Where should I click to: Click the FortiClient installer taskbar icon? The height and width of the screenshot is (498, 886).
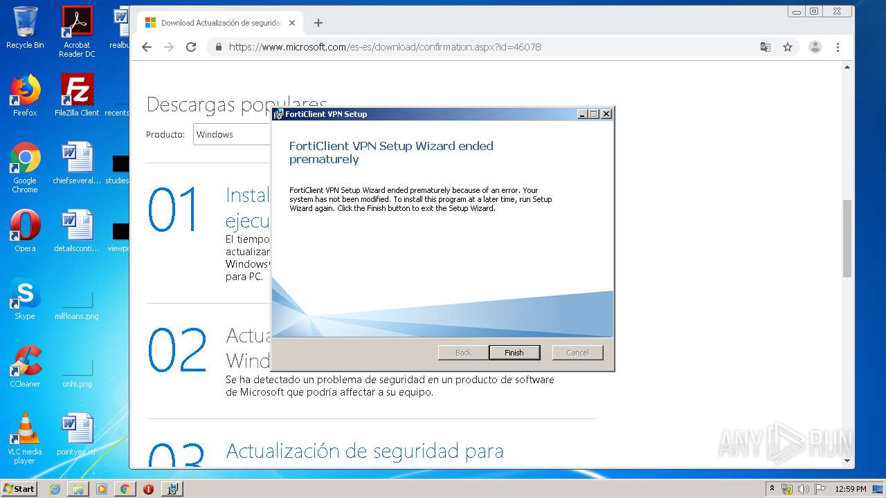click(x=172, y=489)
